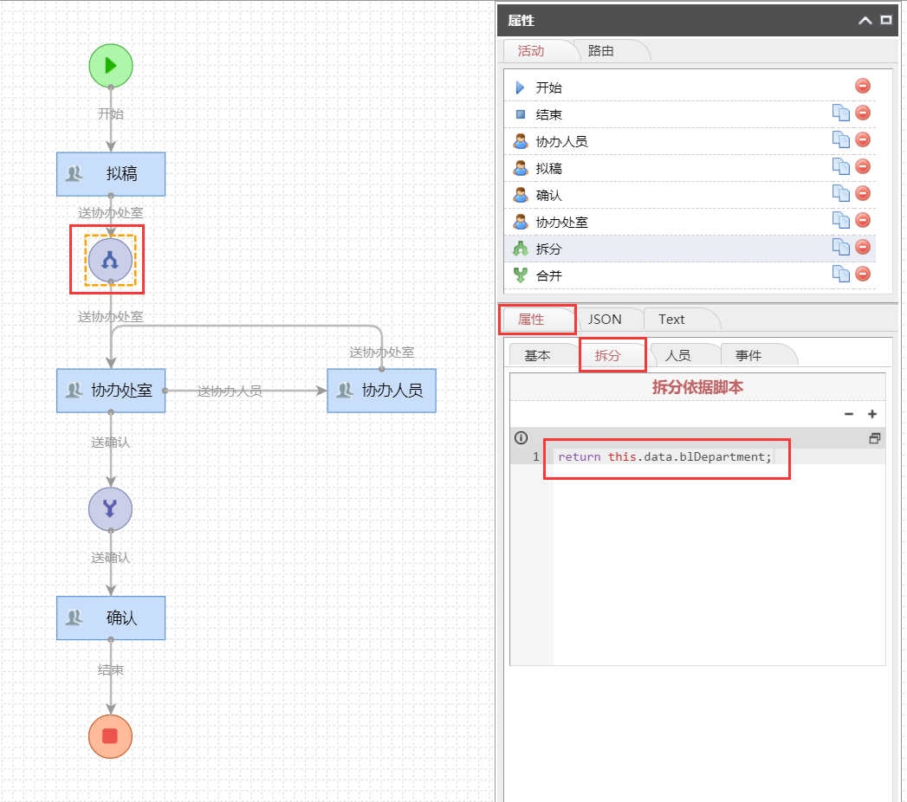Image resolution: width=907 pixels, height=802 pixels.
Task: Copy the 协办人员 activity in list
Action: [x=840, y=139]
